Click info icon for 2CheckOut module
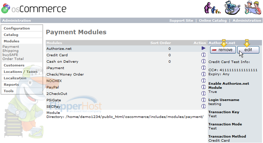The width and height of the screenshot is (263, 143). point(203,94)
